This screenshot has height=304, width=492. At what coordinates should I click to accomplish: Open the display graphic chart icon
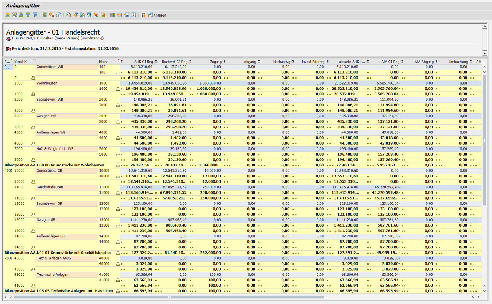tap(104, 15)
